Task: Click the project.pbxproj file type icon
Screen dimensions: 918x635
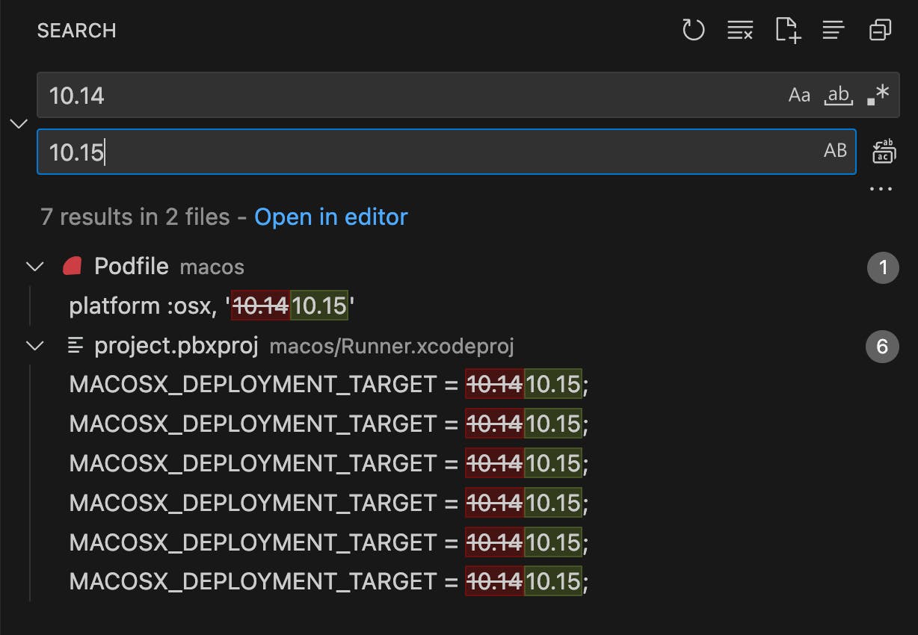Action: pyautogui.click(x=75, y=346)
